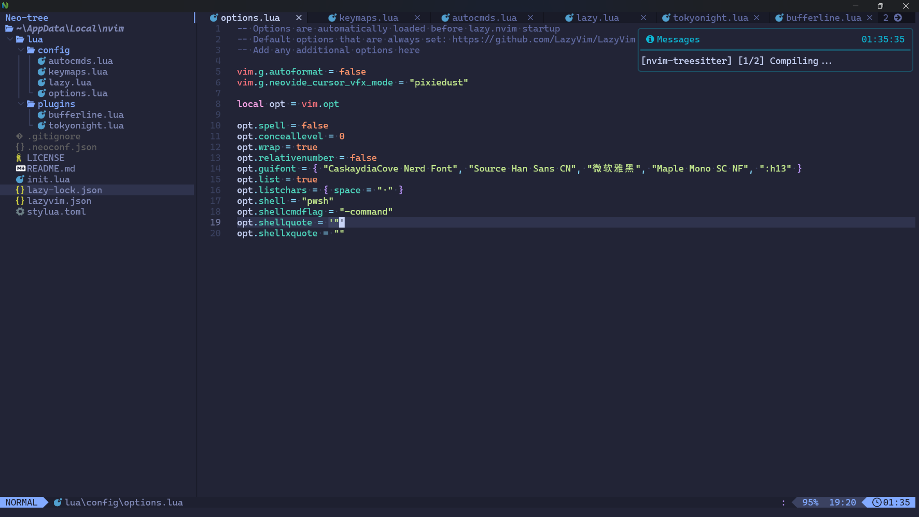Click the NORMAL mode indicator in the status line
The height and width of the screenshot is (517, 919).
22,503
